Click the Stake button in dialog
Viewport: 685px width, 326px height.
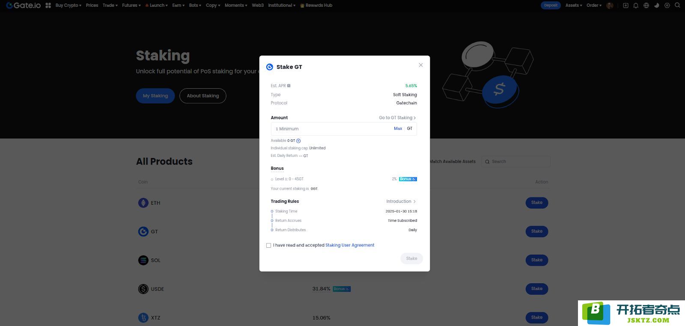click(x=411, y=258)
